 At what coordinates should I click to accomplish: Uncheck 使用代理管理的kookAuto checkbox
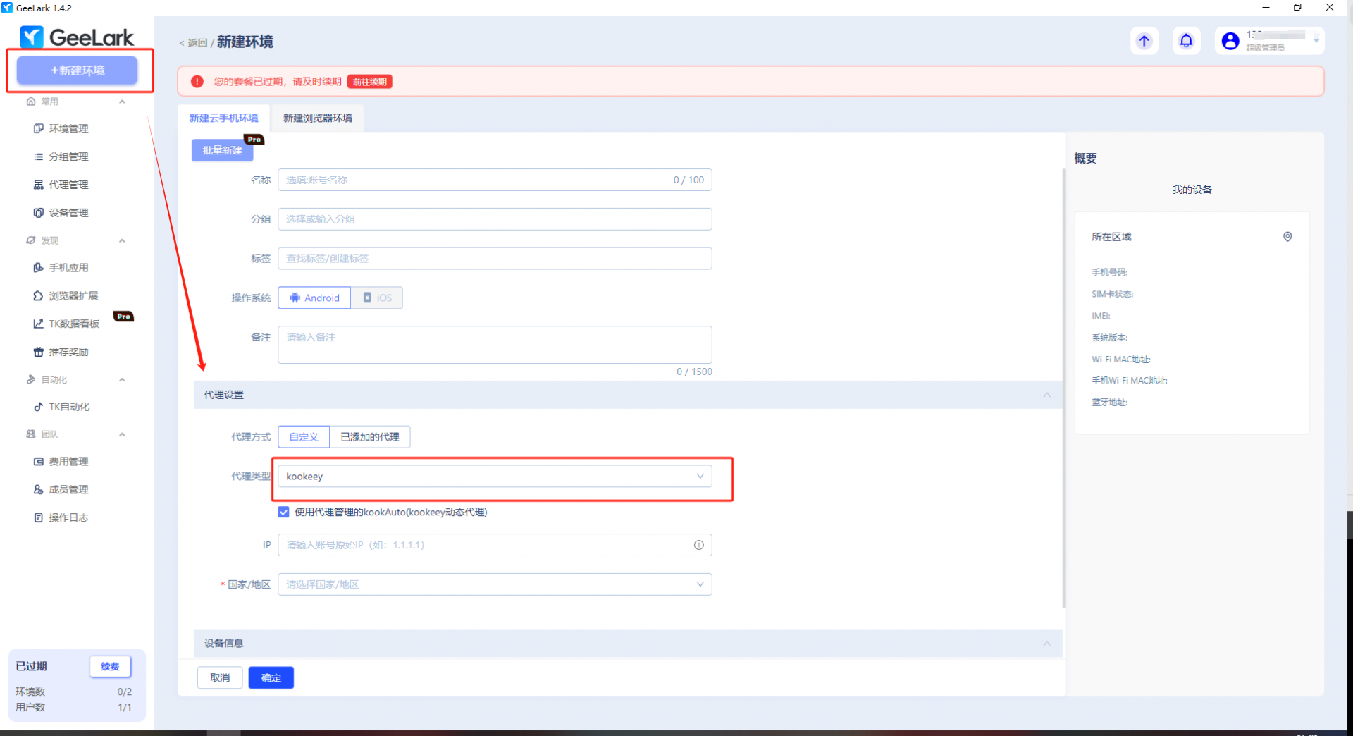point(283,513)
